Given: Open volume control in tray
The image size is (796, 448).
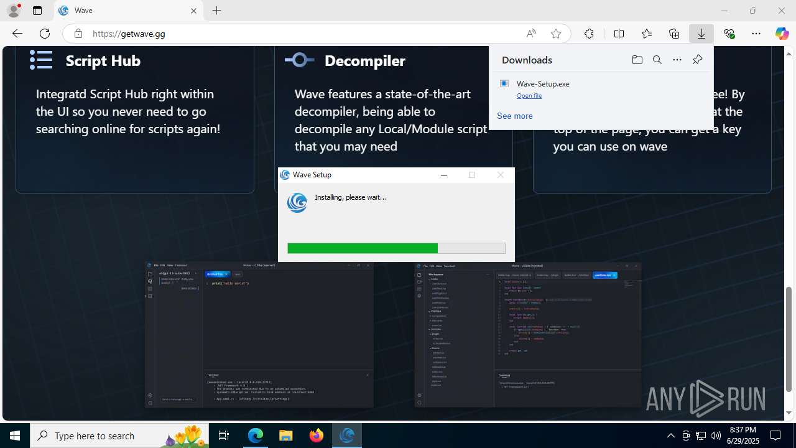Looking at the screenshot, I should coord(715,436).
